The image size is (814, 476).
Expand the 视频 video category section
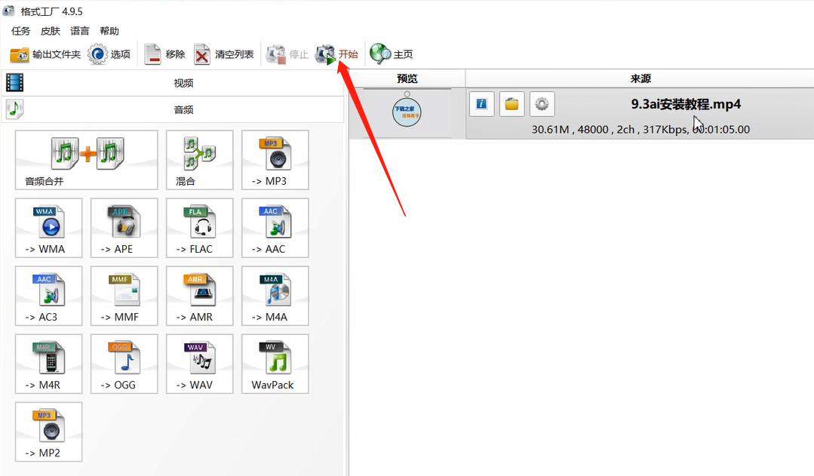pyautogui.click(x=183, y=82)
